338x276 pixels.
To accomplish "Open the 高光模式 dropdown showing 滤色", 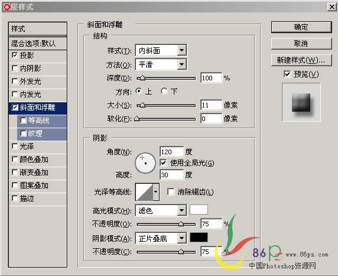I will [161, 210].
